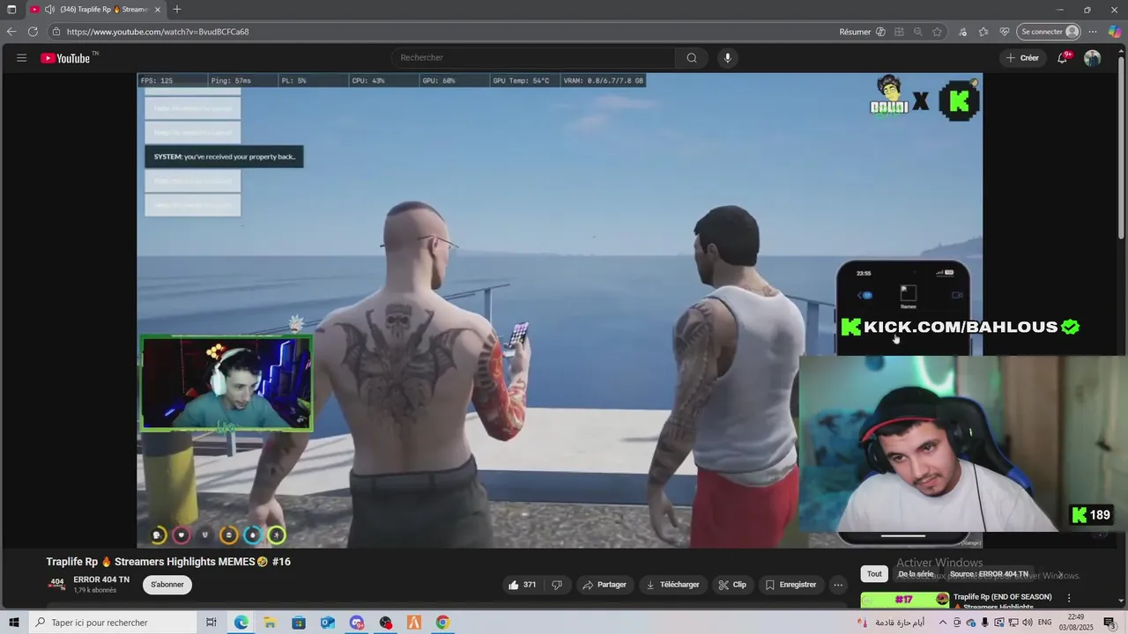
Task: Select the Tout filter chip
Action: [874, 574]
